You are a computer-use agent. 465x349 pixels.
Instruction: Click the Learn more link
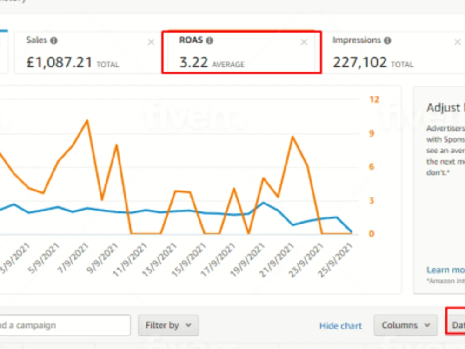446,270
